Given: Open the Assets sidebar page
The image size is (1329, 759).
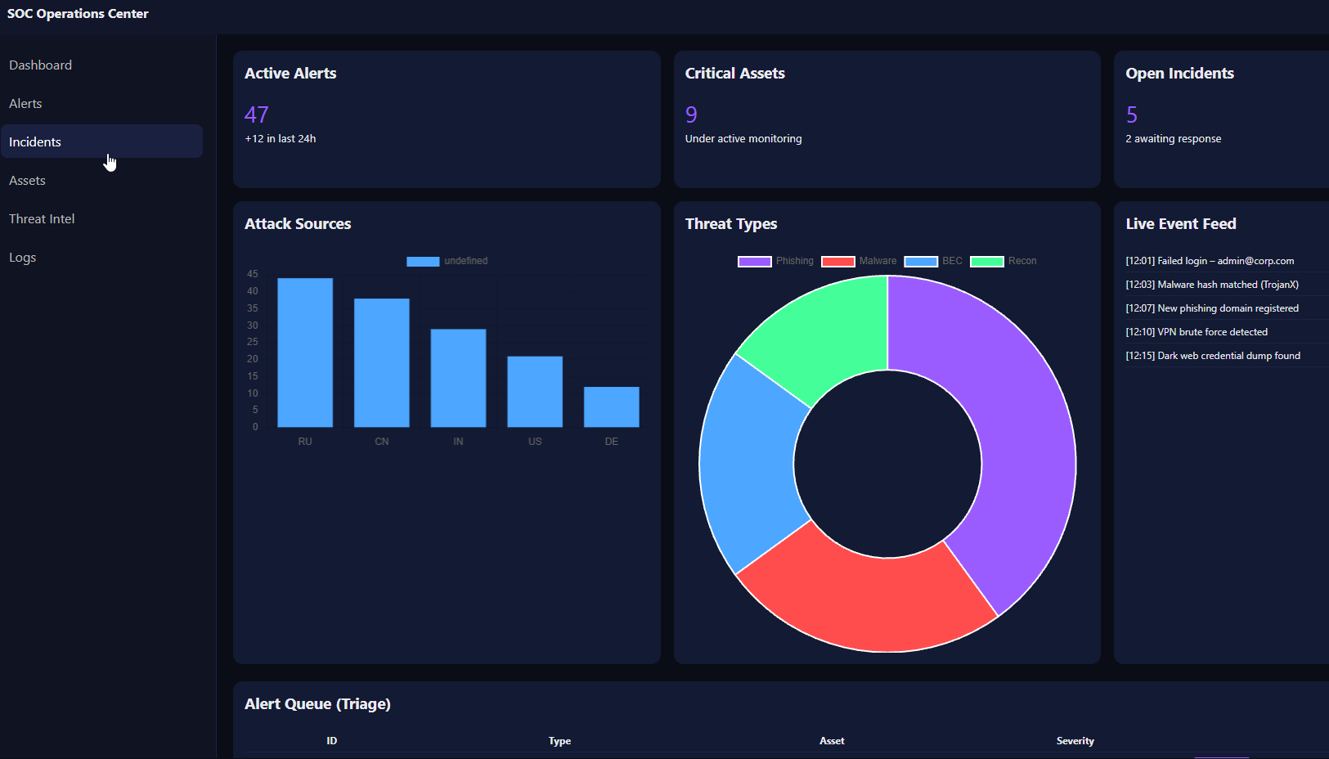Looking at the screenshot, I should point(27,181).
